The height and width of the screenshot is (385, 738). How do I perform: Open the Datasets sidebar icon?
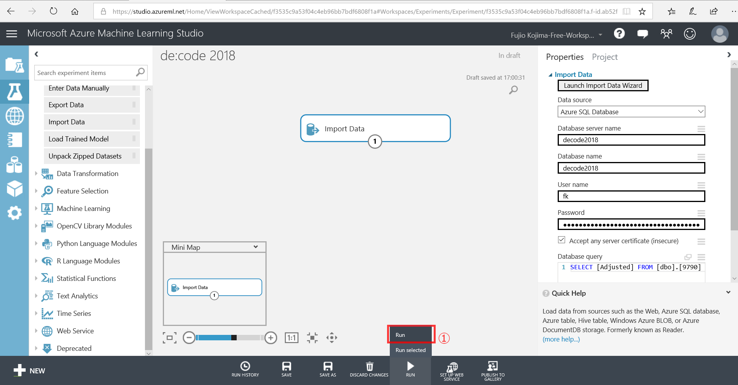coord(14,164)
